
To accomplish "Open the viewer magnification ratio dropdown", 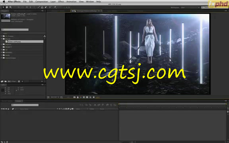I will [x=55, y=97].
